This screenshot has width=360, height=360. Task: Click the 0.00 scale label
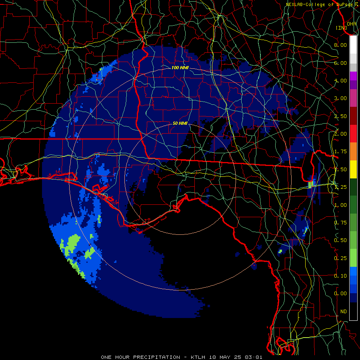tap(340, 294)
